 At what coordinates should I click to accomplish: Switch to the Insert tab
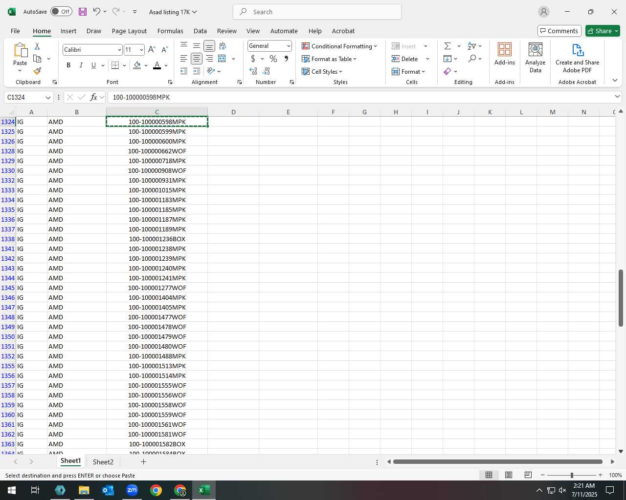click(x=68, y=31)
